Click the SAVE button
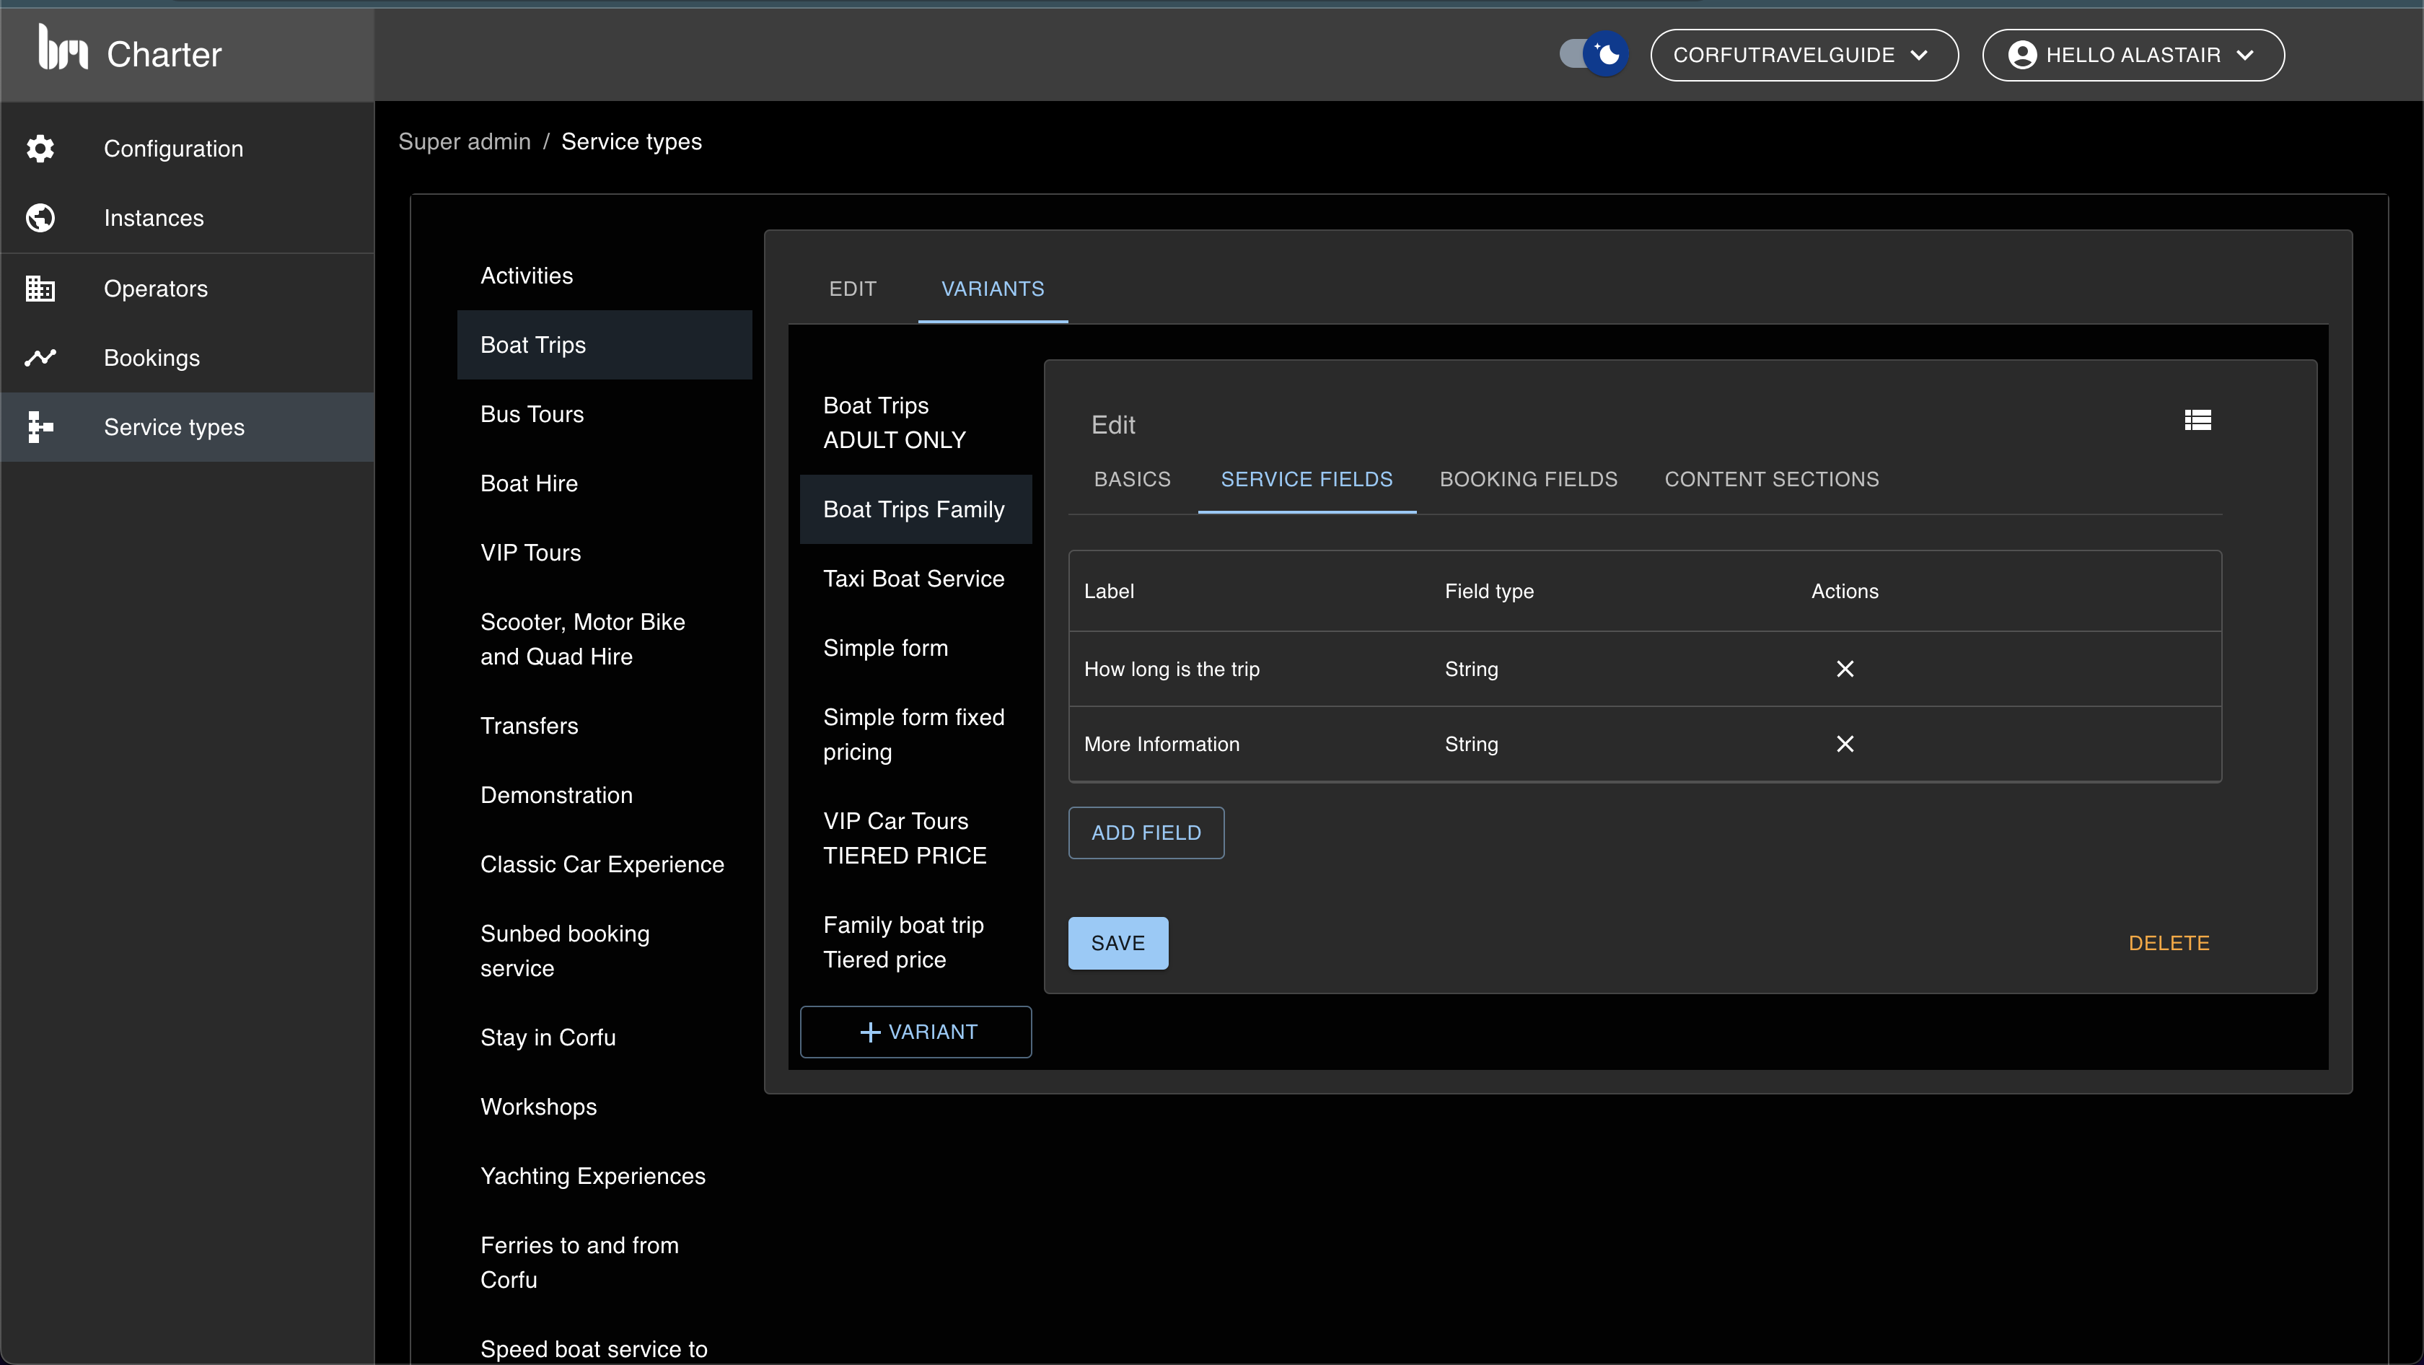Image resolution: width=2424 pixels, height=1365 pixels. pyautogui.click(x=1117, y=942)
